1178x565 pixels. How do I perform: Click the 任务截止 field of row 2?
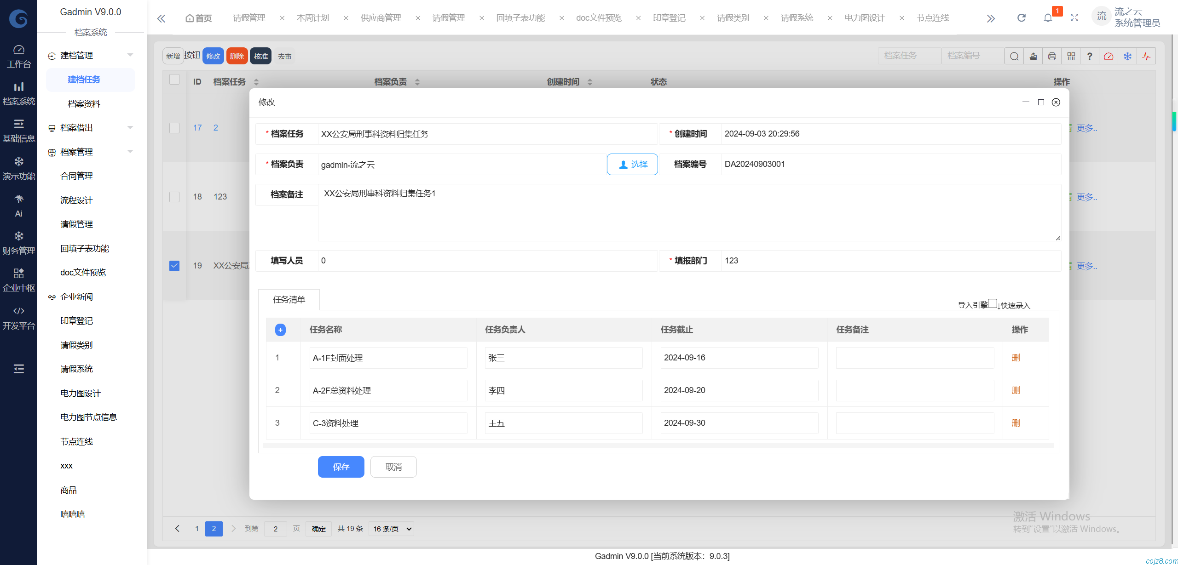[x=739, y=390]
